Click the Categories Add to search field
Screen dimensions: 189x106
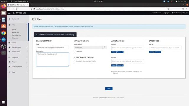[x=165, y=48]
